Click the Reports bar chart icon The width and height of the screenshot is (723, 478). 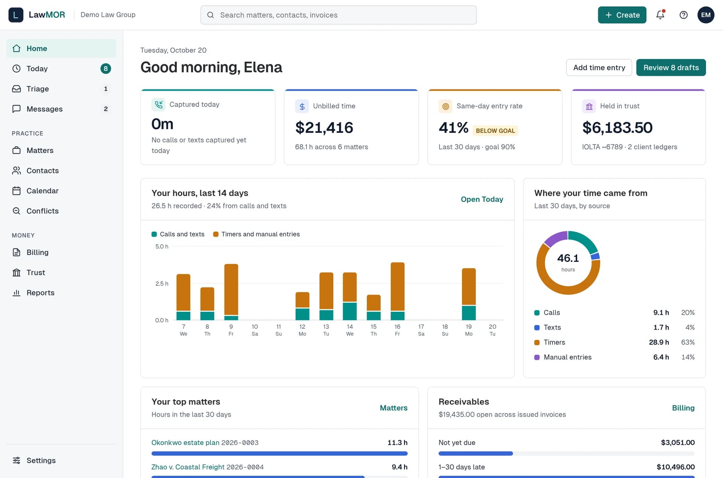coord(17,293)
